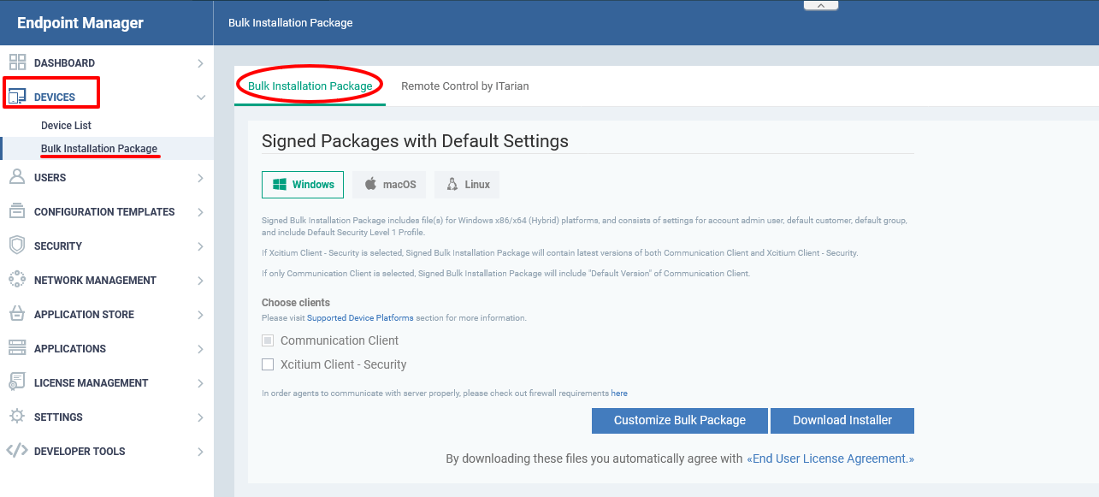Switch the platform toggle to macOS
This screenshot has height=497, width=1099.
388,184
